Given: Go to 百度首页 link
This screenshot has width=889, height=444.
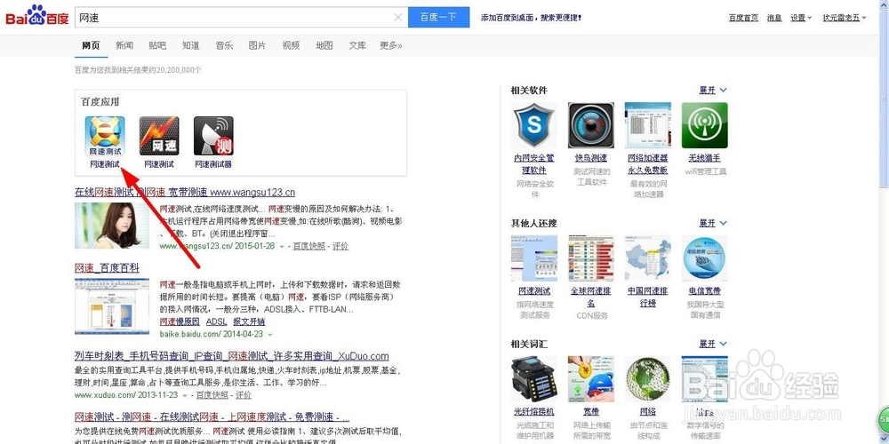Looking at the screenshot, I should point(743,18).
